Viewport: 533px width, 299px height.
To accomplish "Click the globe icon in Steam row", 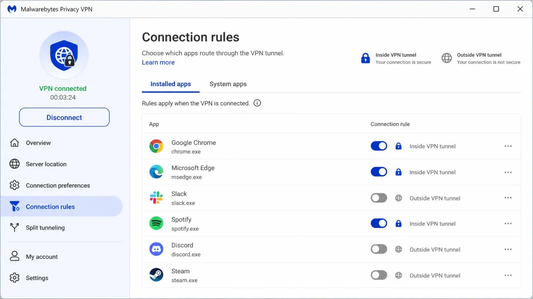I will click(x=398, y=275).
